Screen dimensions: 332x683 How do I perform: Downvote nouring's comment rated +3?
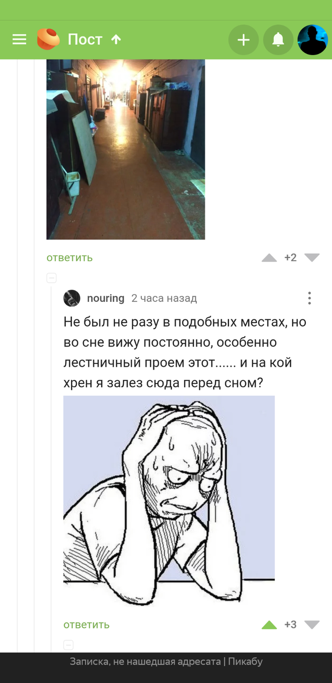click(312, 625)
